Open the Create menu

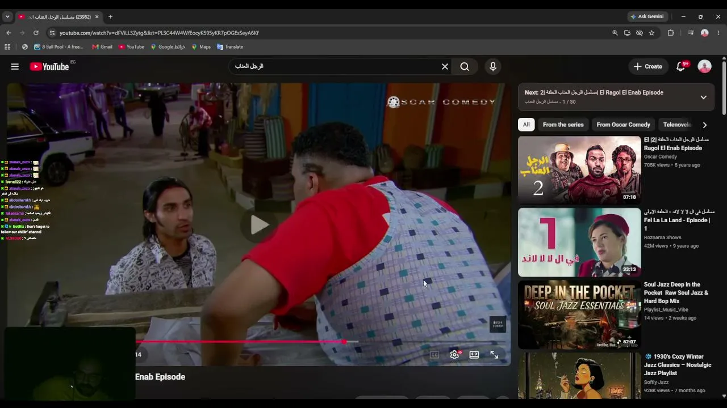click(x=647, y=66)
